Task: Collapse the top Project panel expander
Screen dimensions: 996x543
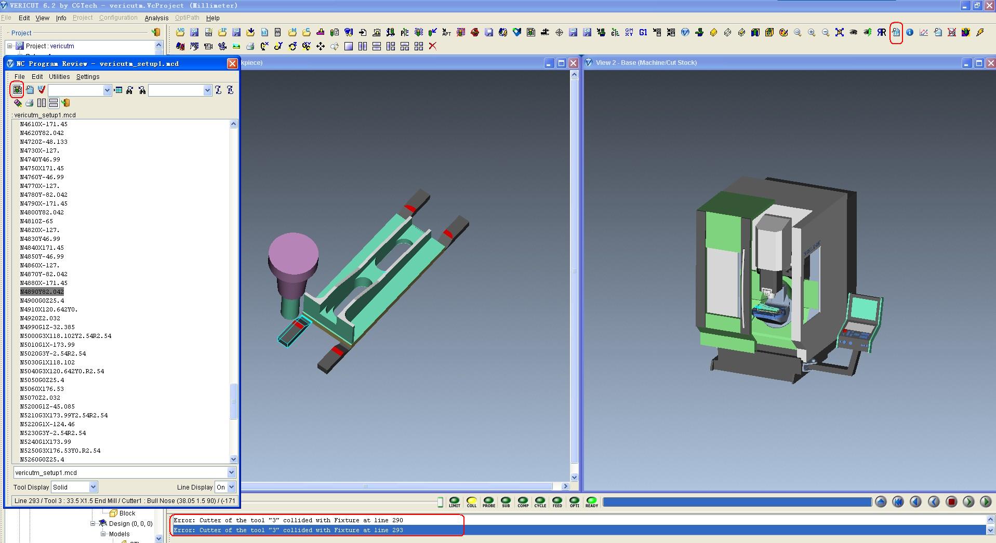Action: click(x=7, y=33)
